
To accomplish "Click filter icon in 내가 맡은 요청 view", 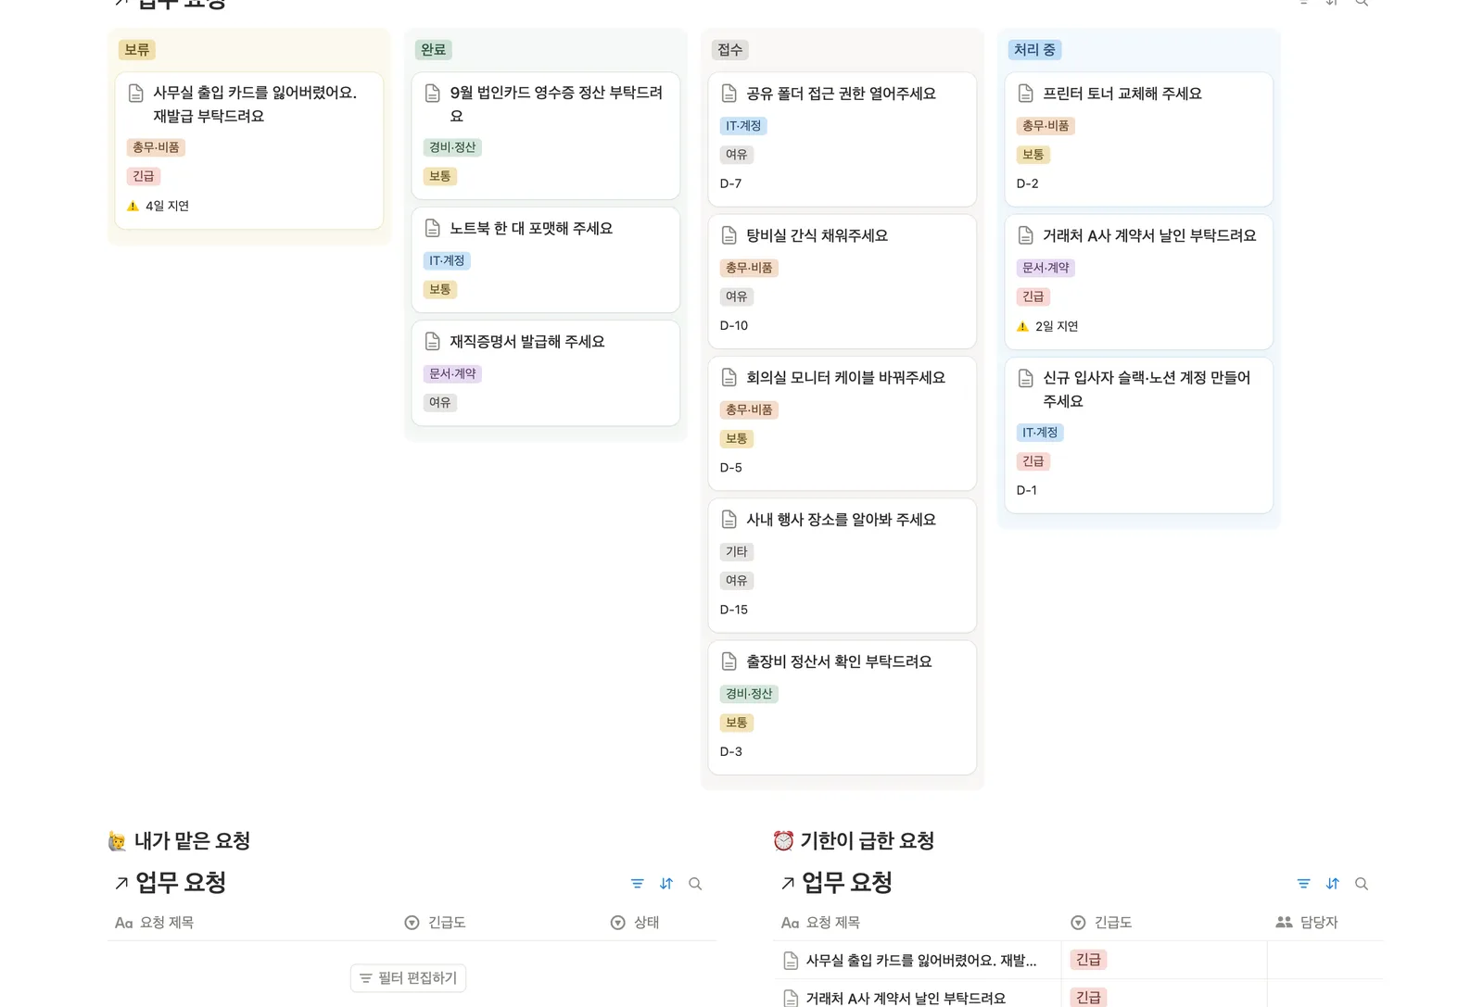I will [x=637, y=884].
